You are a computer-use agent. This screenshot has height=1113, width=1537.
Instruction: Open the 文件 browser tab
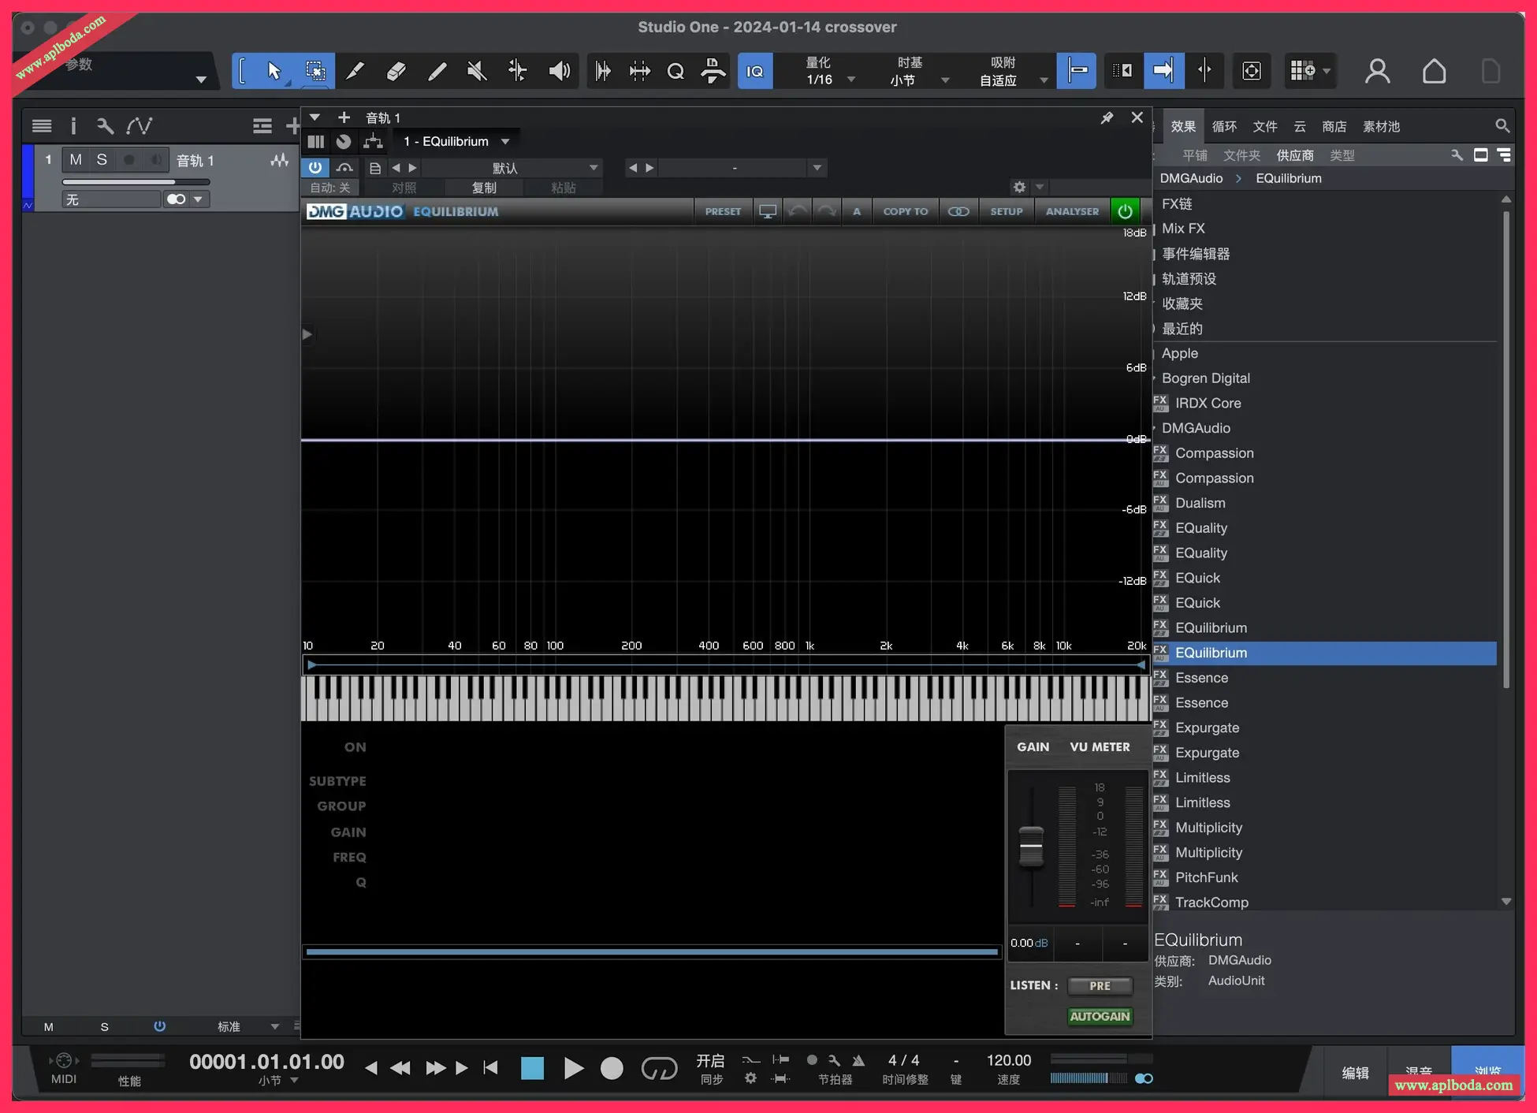click(x=1264, y=127)
